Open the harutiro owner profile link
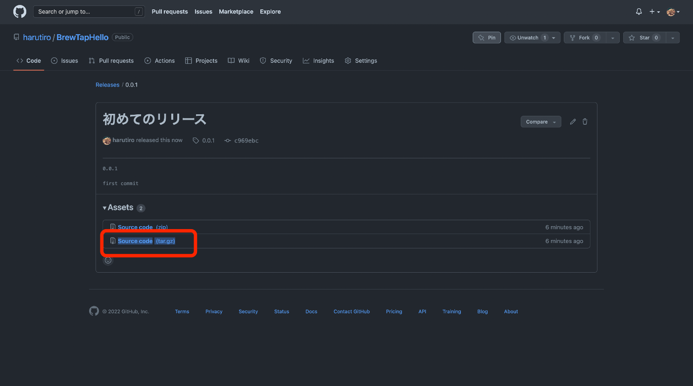Viewport: 693px width, 386px height. pyautogui.click(x=37, y=38)
